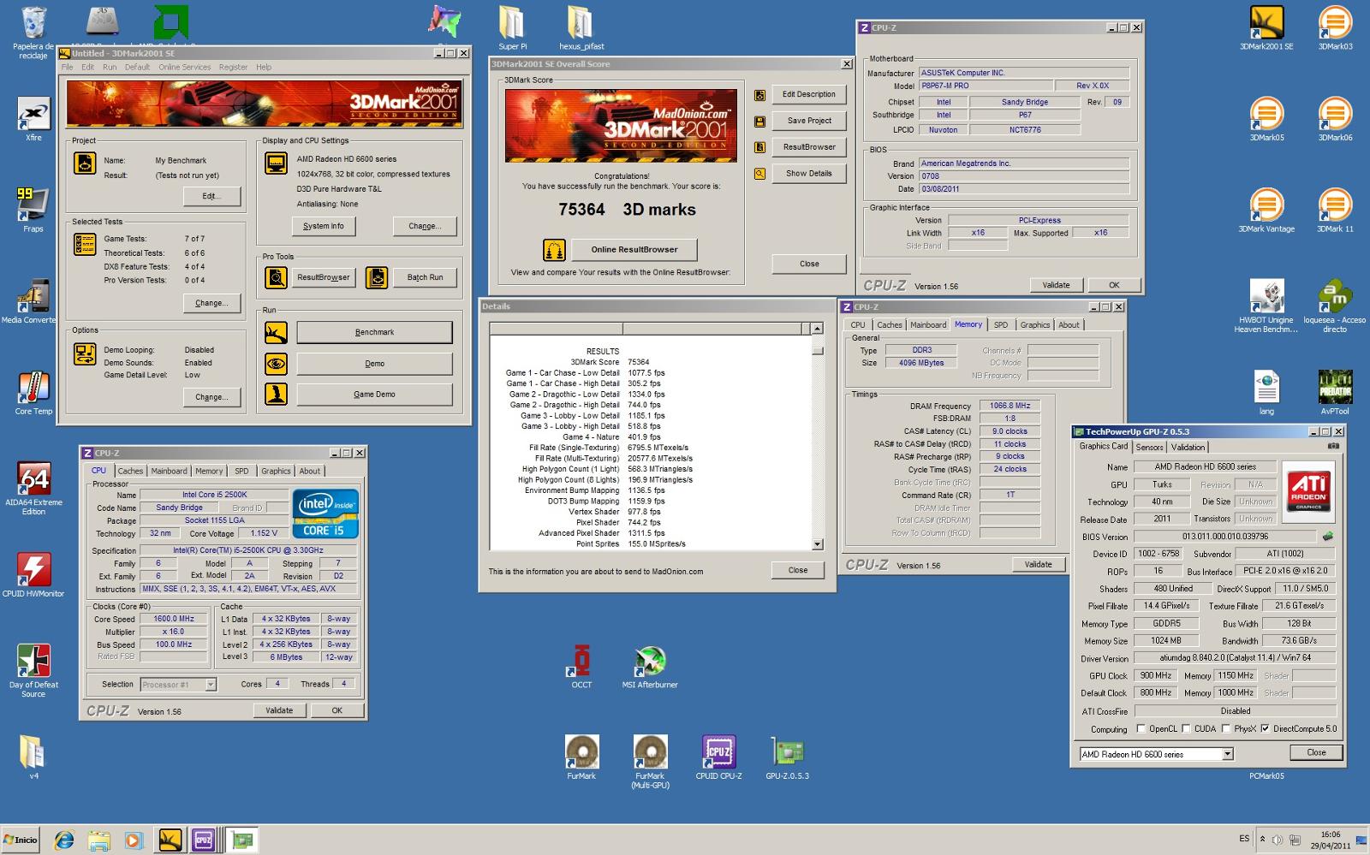The width and height of the screenshot is (1370, 855).
Task: Open Day of Defeat Source icon
Action: tap(33, 670)
